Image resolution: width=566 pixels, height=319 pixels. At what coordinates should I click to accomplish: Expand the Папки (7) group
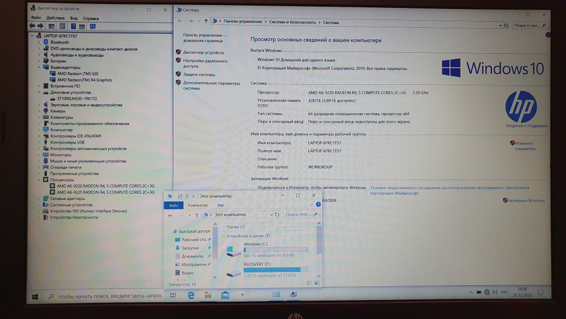pos(224,227)
